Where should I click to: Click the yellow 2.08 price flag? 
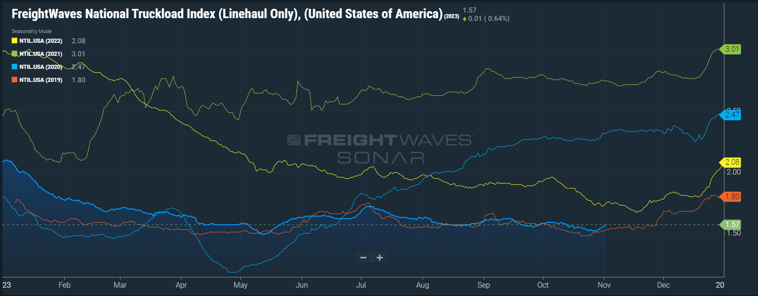[x=731, y=163]
